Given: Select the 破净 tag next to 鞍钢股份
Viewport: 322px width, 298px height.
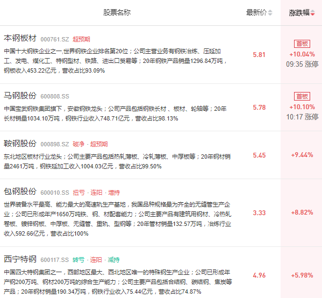Looking at the screenshot, I should pos(78,144).
